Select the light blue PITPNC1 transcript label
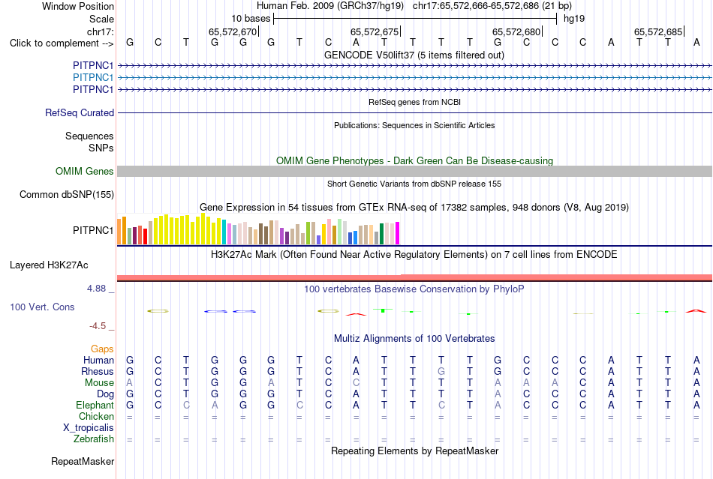The width and height of the screenshot is (713, 479). 93,78
